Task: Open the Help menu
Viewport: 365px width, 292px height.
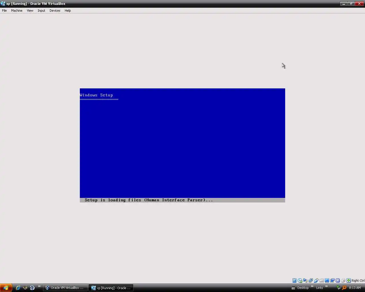Action: coord(68,11)
